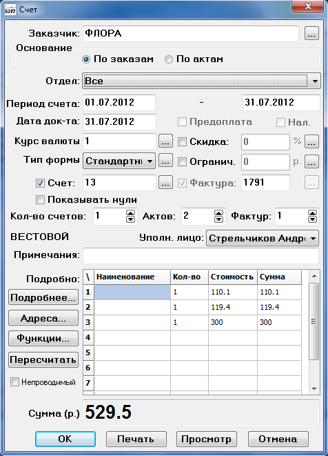The width and height of the screenshot is (328, 456).
Task: Select the Стоимость cell 119.4
Action: click(x=233, y=307)
